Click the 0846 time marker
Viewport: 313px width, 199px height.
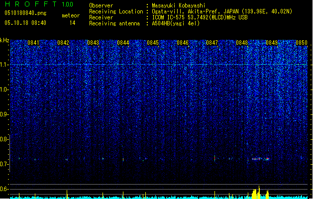tap(183, 43)
